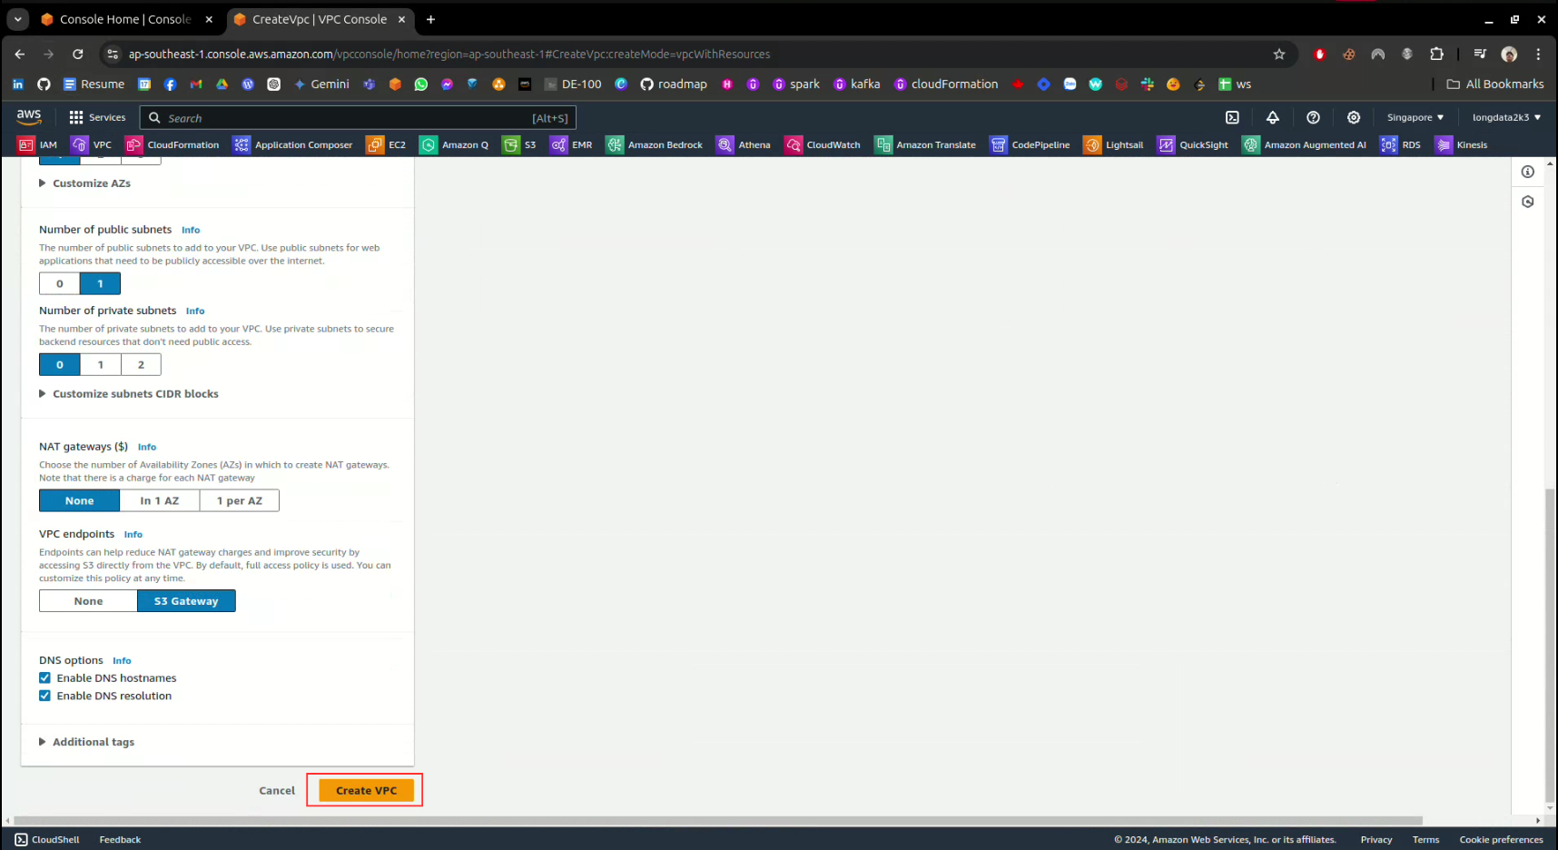Click the Create VPC button
The height and width of the screenshot is (850, 1558).
pyautogui.click(x=366, y=791)
